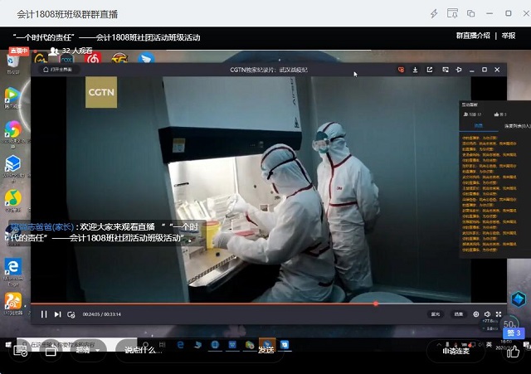Click the window-mode rectangle icon in bottom bar
The width and height of the screenshot is (531, 374).
[x=51, y=352]
